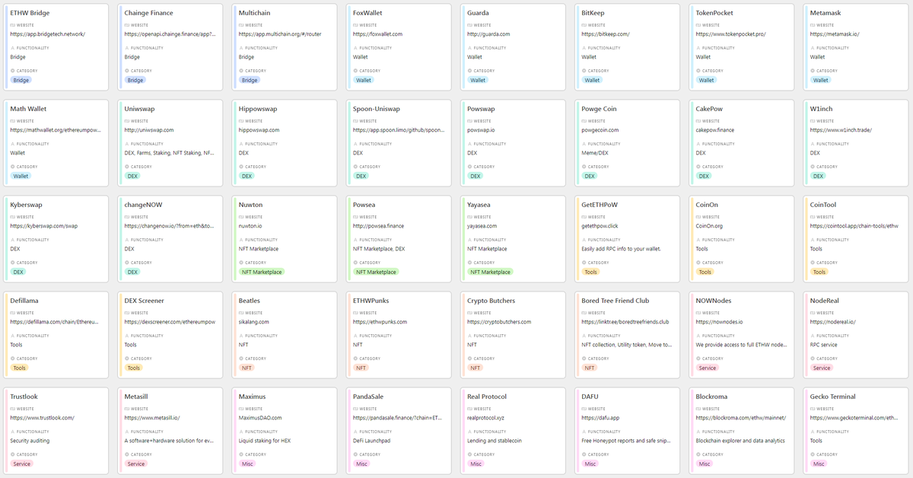Click the Misc tag on DAFU card
The height and width of the screenshot is (478, 913).
590,464
